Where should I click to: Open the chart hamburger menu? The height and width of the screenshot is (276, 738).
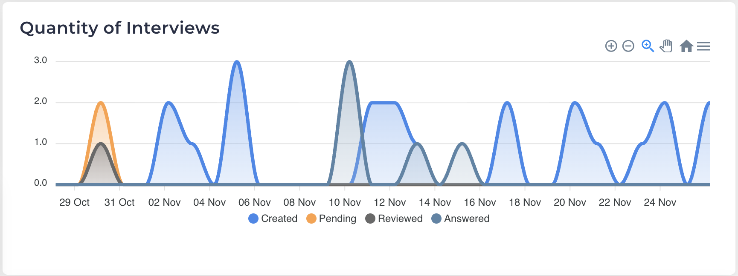pos(703,46)
